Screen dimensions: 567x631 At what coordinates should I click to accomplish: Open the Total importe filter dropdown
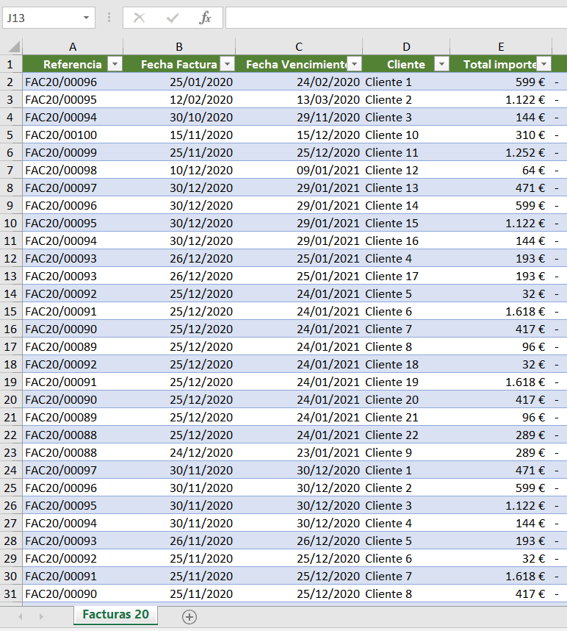click(543, 64)
